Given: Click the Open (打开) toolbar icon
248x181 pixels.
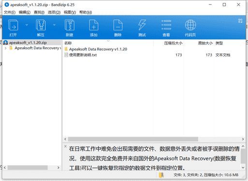Looking at the screenshot, I should click(13, 25).
